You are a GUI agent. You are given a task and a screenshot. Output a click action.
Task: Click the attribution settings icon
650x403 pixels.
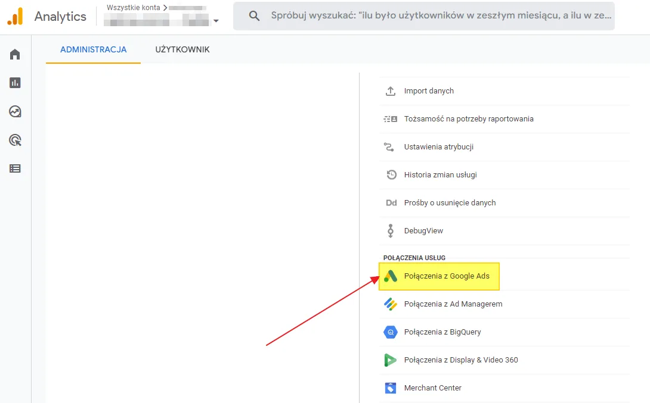(389, 147)
